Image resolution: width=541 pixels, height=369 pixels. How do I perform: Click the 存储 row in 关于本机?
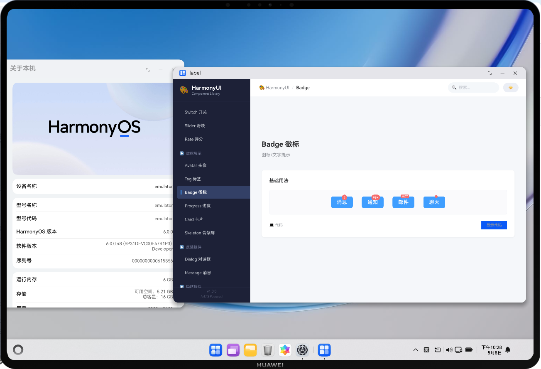pyautogui.click(x=94, y=294)
